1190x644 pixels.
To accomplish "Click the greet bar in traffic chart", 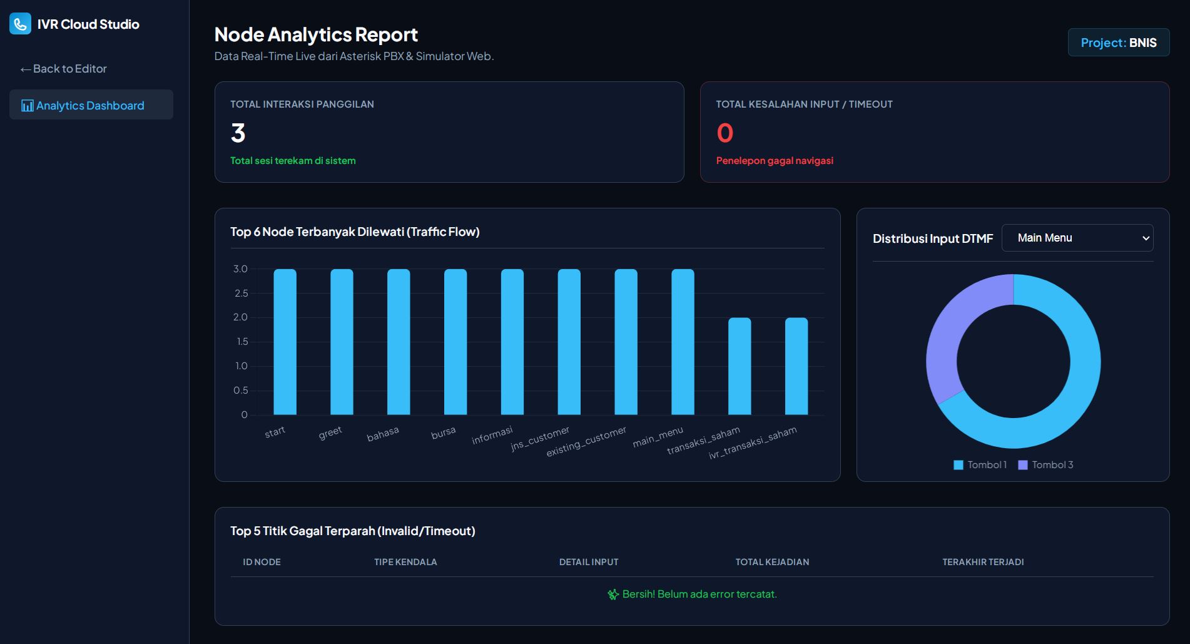I will tap(342, 342).
